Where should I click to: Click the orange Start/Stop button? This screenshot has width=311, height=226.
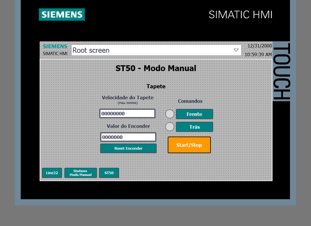[189, 145]
